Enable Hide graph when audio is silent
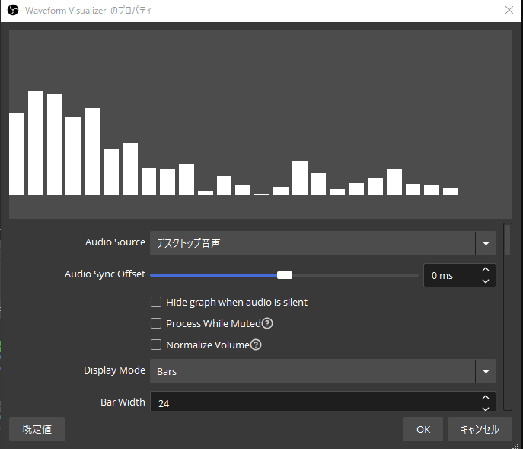This screenshot has width=523, height=449. click(156, 302)
